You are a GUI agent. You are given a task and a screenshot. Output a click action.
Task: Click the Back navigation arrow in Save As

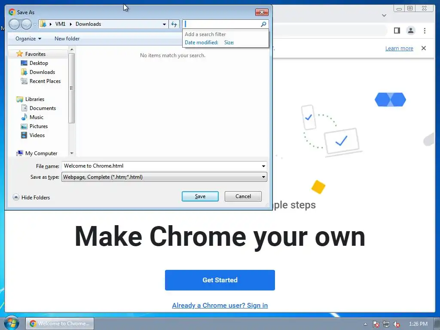(x=14, y=24)
